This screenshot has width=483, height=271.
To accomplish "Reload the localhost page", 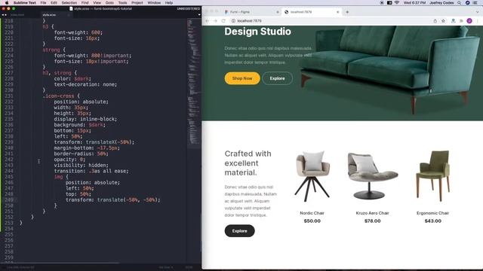I will click(x=223, y=21).
